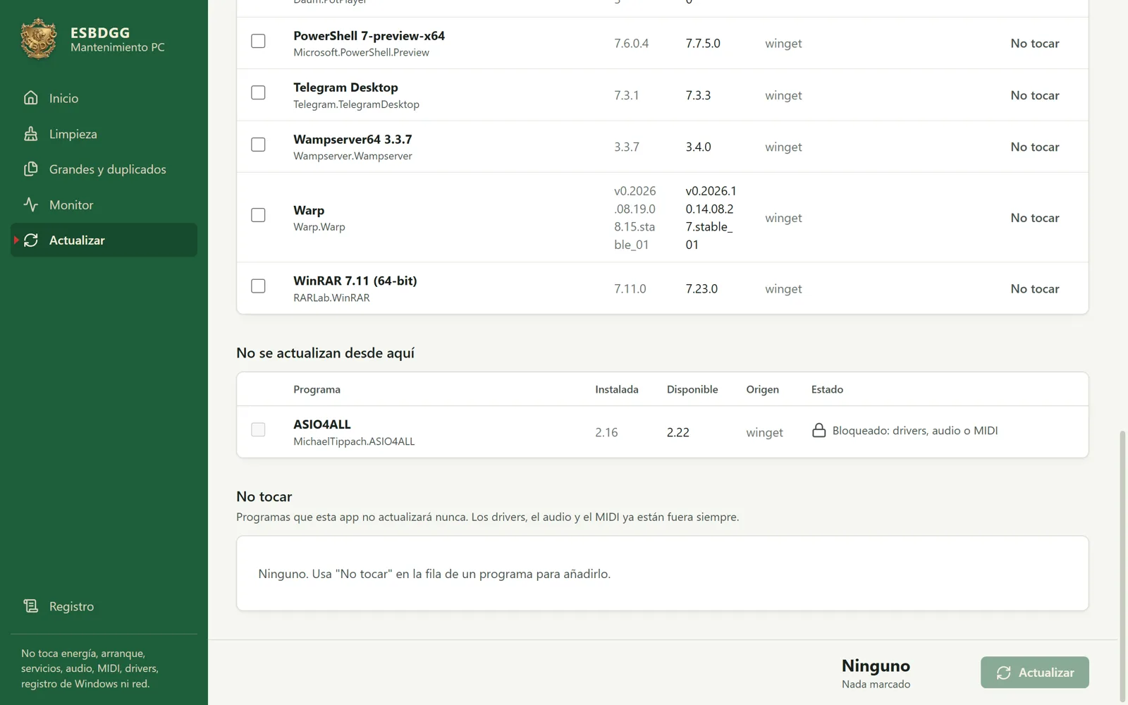Screen dimensions: 1128x705
Task: Click No tocar for WinRAR 7.11
Action: (x=1035, y=289)
